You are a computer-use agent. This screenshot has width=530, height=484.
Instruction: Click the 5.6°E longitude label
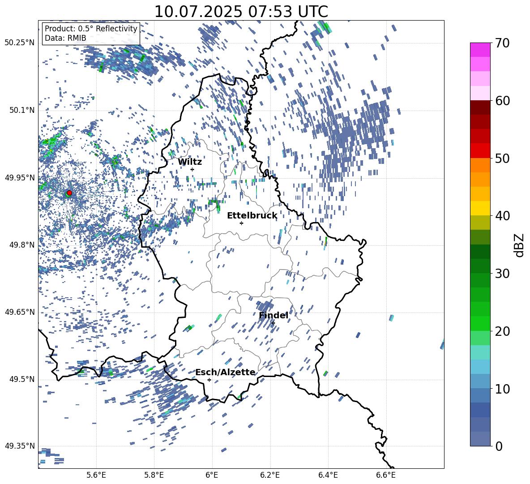96,475
